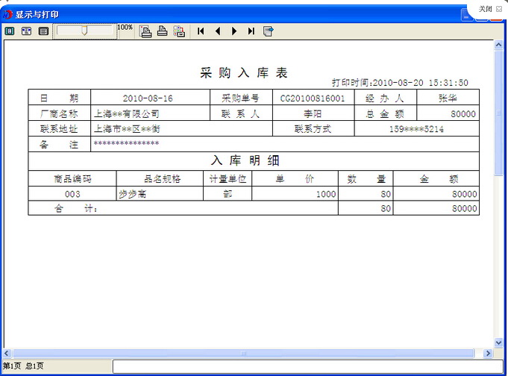Viewport: 508px width, 376px height.
Task: Click the product code 003
Action: coord(72,194)
